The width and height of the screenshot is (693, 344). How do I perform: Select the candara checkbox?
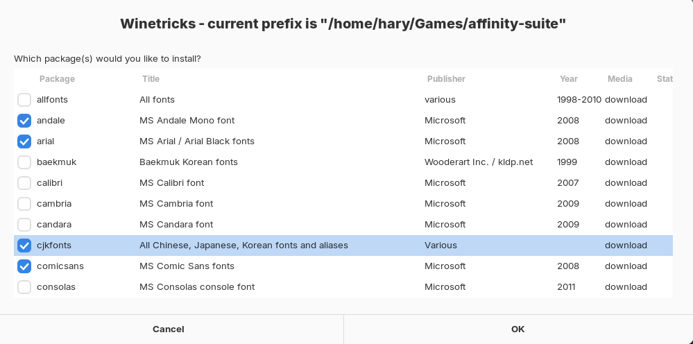point(24,224)
